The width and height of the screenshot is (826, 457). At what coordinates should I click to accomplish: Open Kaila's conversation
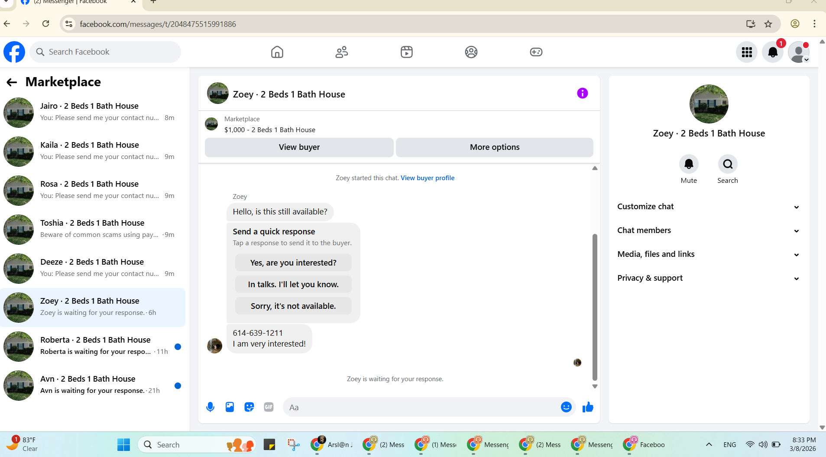tap(93, 152)
